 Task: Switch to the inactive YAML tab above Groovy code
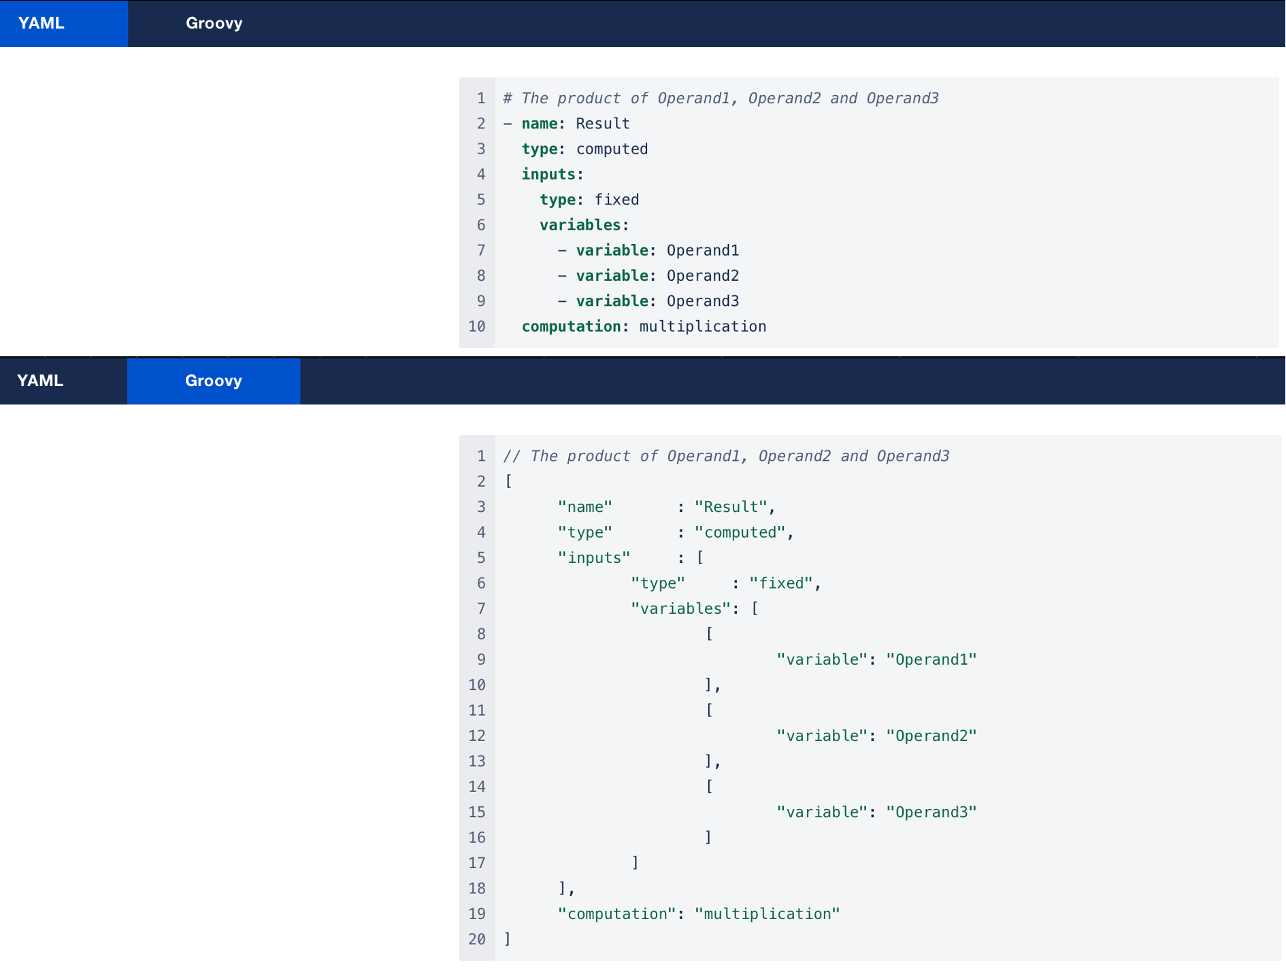point(41,381)
